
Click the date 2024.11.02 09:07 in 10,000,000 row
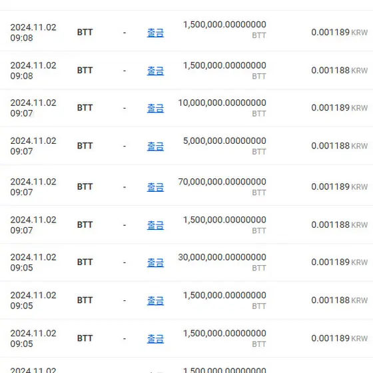(x=33, y=108)
